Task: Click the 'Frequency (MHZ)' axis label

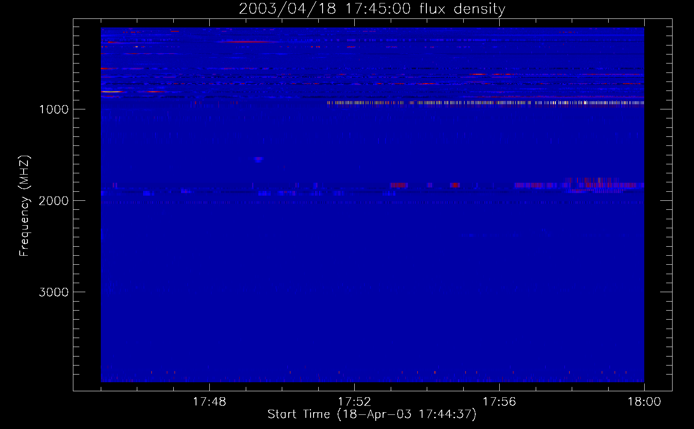Action: (x=24, y=206)
